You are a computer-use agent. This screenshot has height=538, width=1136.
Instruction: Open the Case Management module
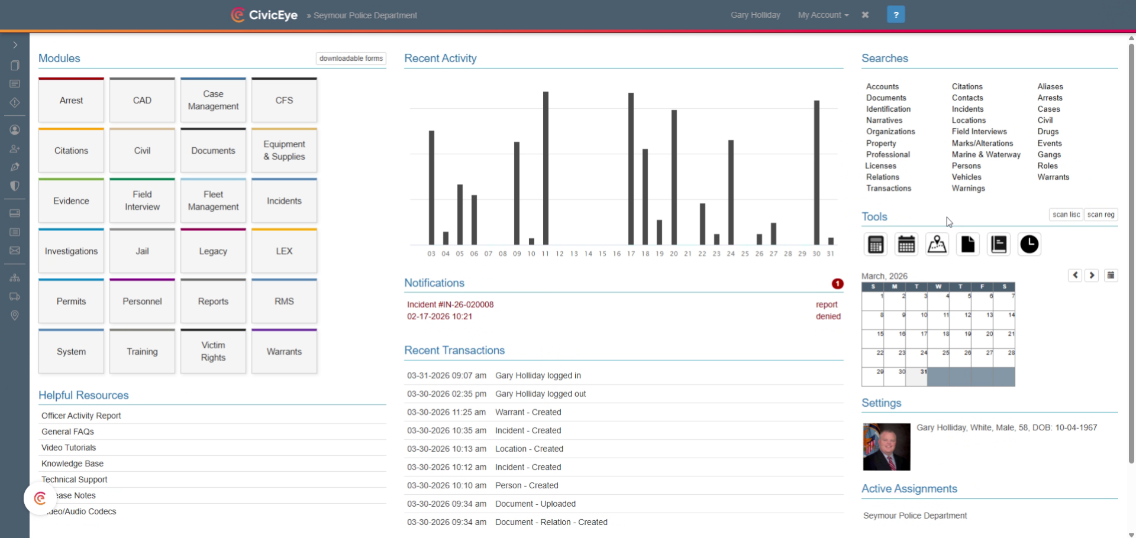point(213,100)
